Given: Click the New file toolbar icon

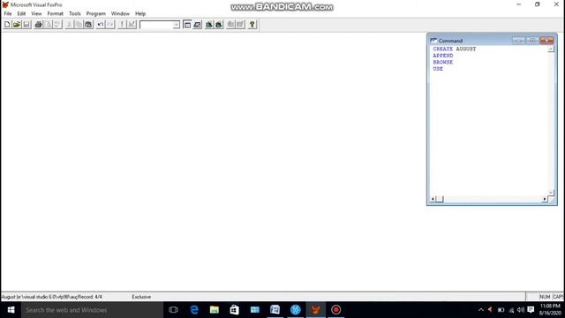Looking at the screenshot, I should coord(7,25).
